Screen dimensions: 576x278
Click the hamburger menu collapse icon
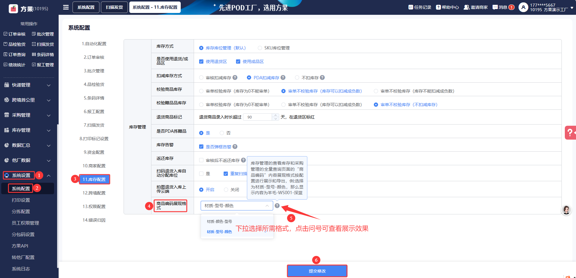66,7
